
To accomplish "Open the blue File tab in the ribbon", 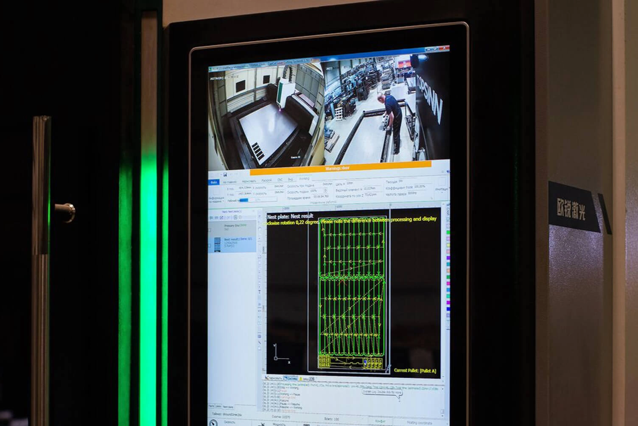I will pos(214,182).
